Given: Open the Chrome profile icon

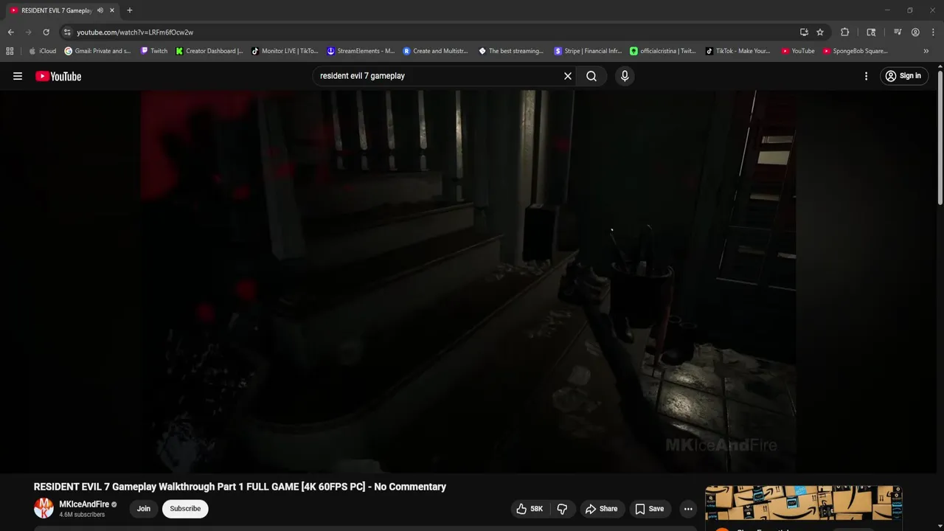Looking at the screenshot, I should pos(915,32).
